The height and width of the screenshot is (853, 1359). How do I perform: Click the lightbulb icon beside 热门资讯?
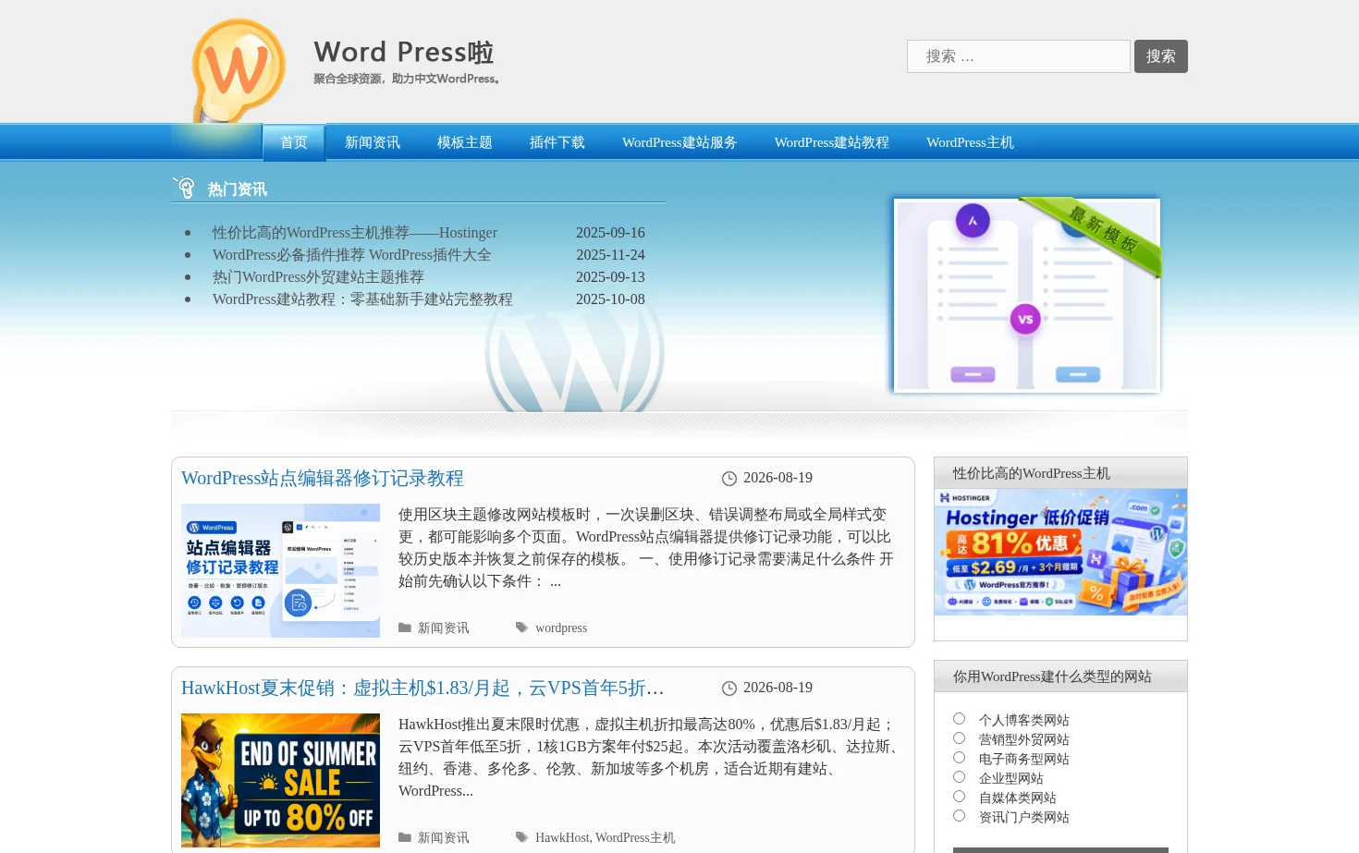tap(185, 188)
